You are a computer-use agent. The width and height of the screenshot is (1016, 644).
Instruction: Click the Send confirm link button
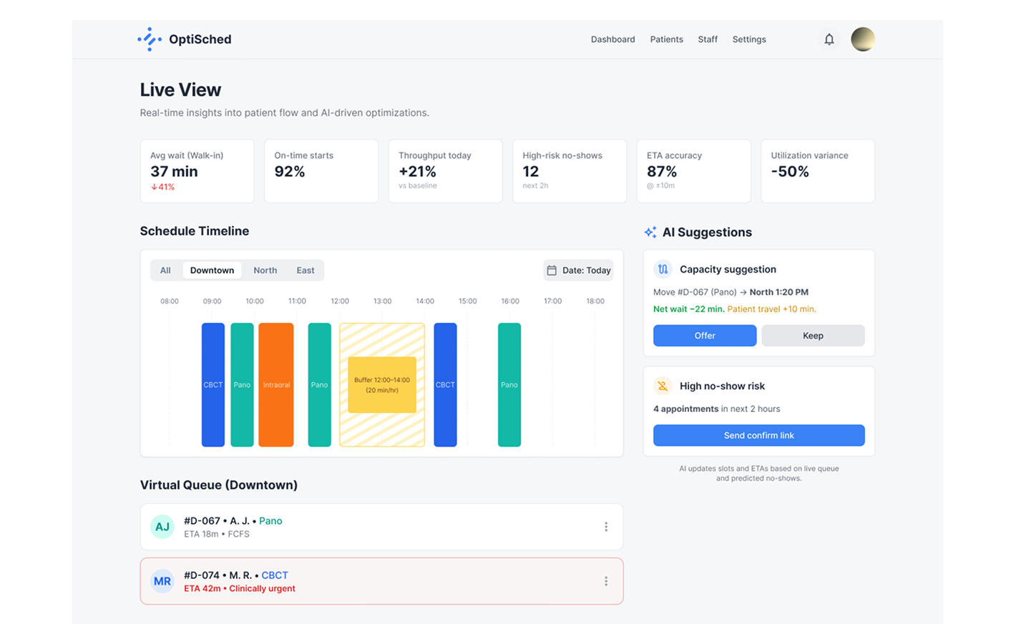pos(758,435)
